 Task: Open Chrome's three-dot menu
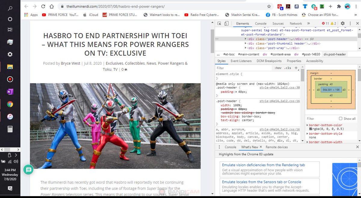(x=356, y=6)
